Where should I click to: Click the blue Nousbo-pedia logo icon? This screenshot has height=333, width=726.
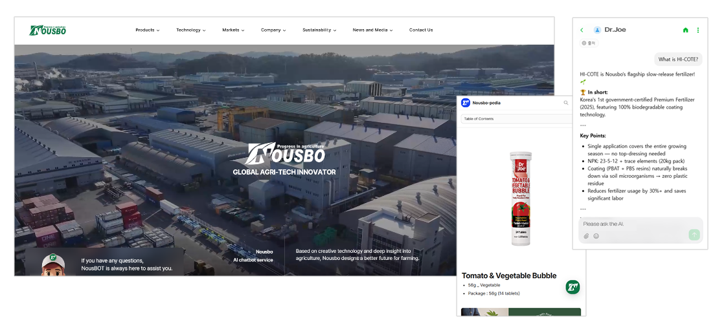pos(465,103)
